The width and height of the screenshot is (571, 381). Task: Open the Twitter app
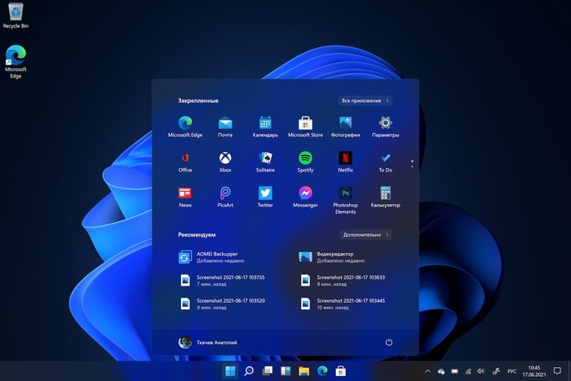pos(265,197)
